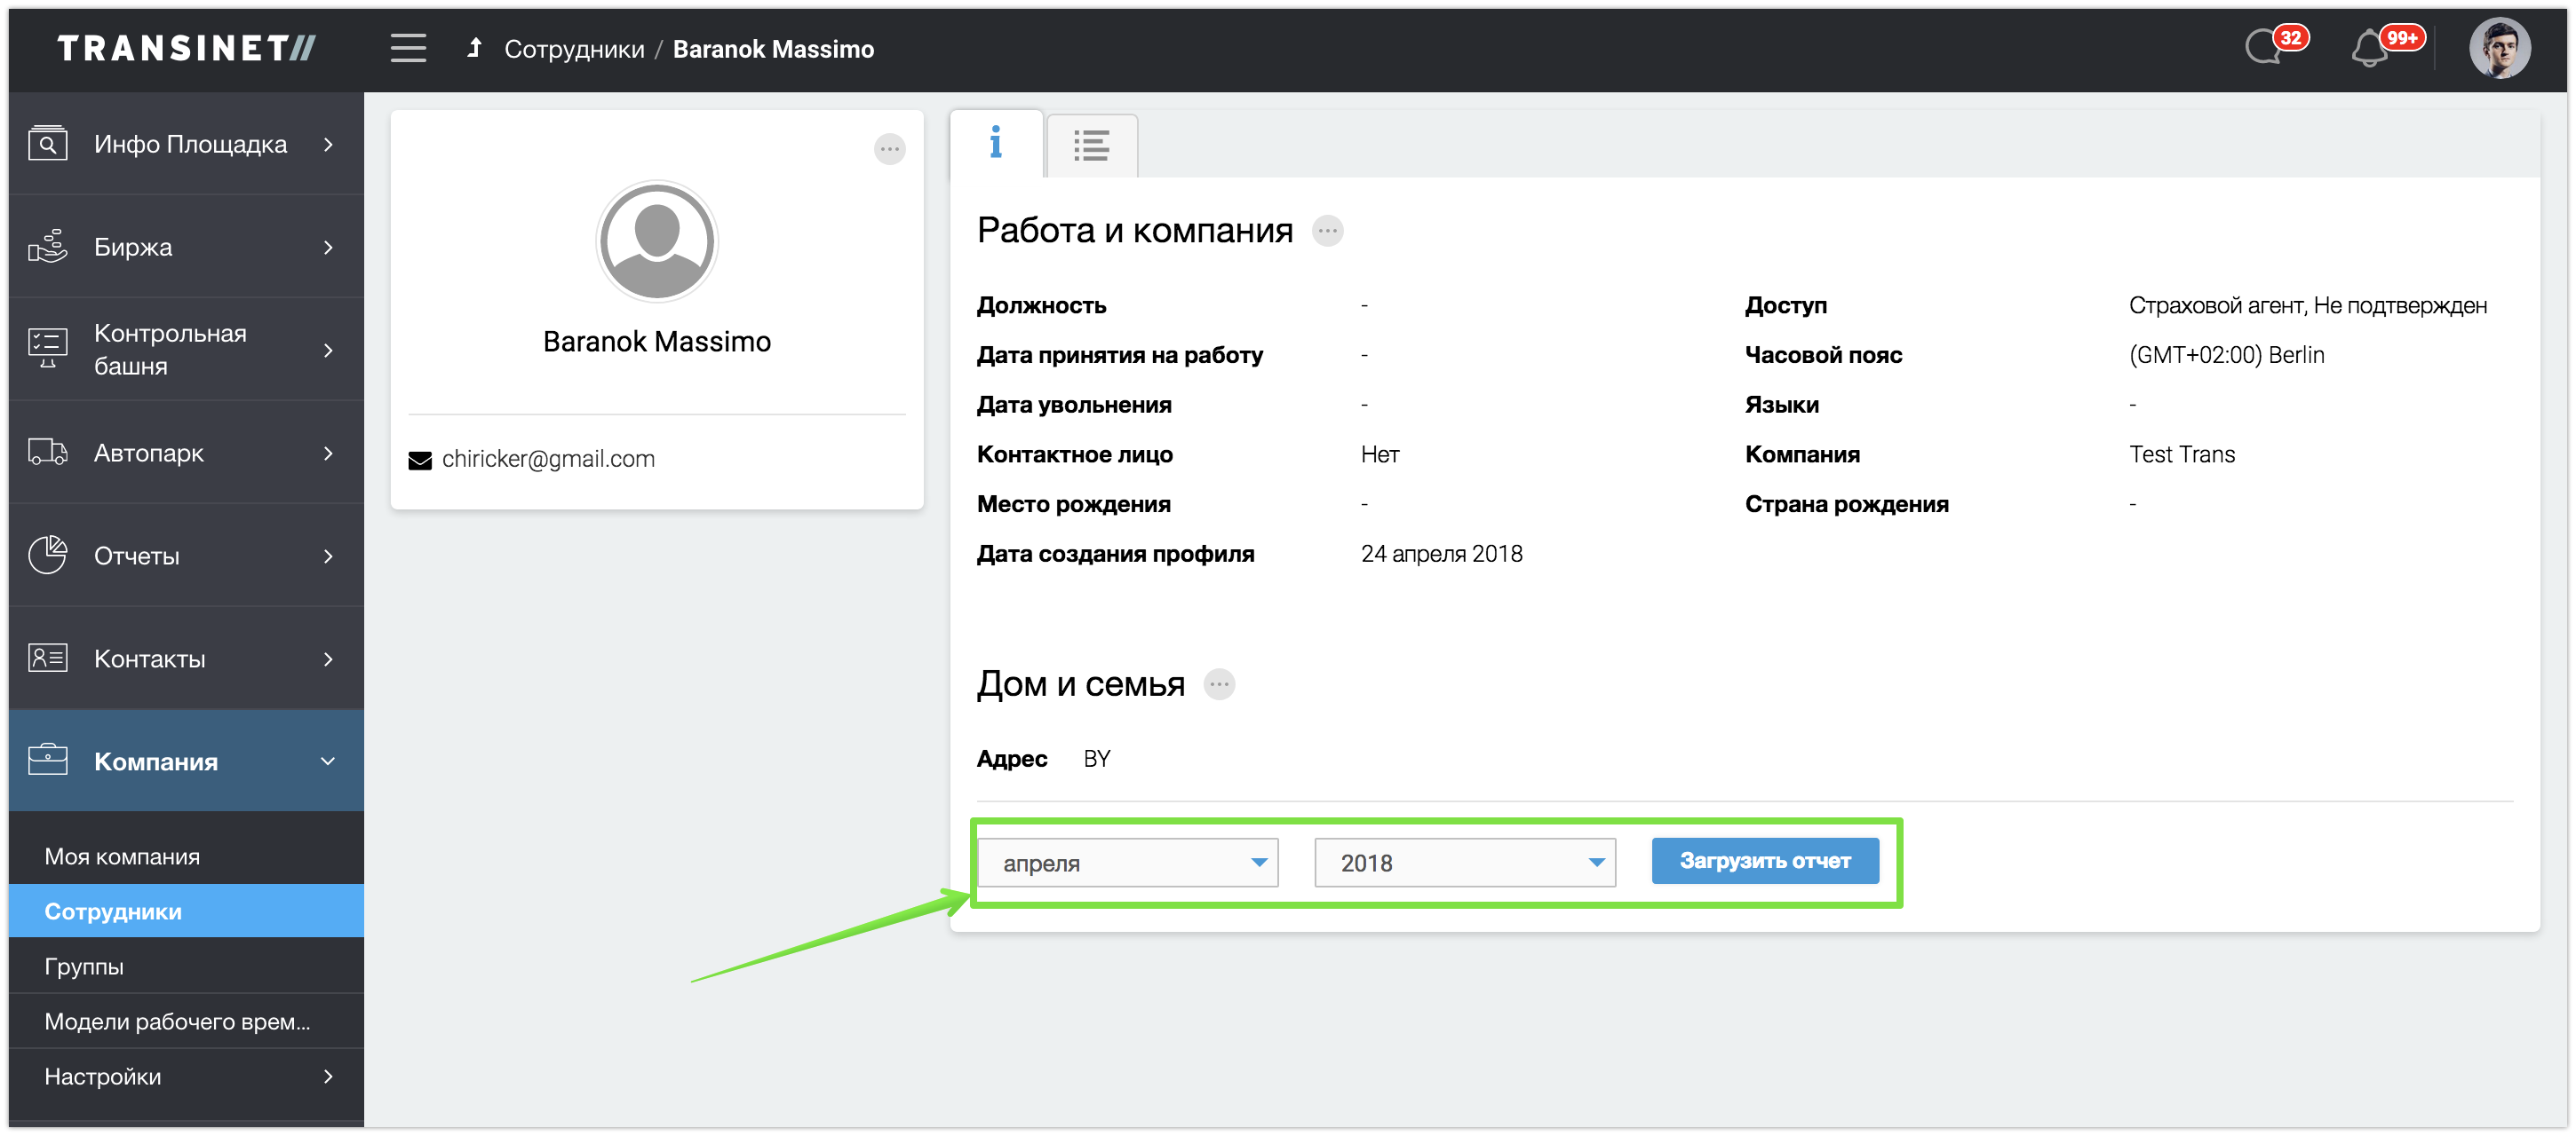Switch to the list tab

[x=1091, y=146]
